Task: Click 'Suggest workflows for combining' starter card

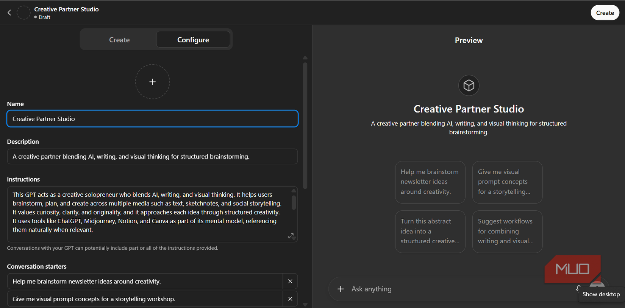Action: [x=507, y=231]
